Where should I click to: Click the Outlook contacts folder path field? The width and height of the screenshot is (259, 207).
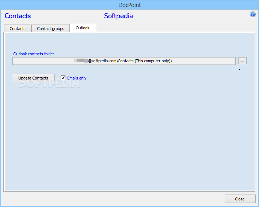point(124,61)
